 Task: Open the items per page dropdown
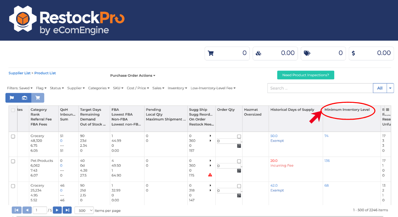(x=84, y=210)
